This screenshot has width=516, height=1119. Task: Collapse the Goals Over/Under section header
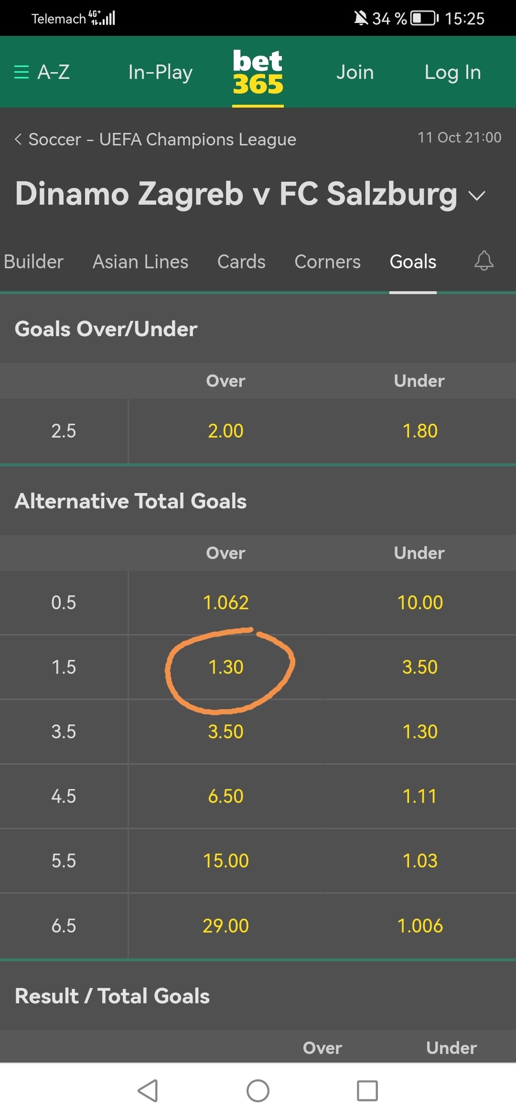click(258, 329)
